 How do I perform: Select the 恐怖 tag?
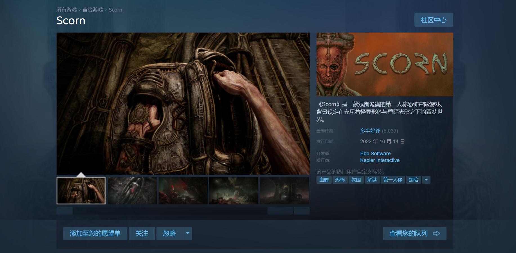point(340,180)
